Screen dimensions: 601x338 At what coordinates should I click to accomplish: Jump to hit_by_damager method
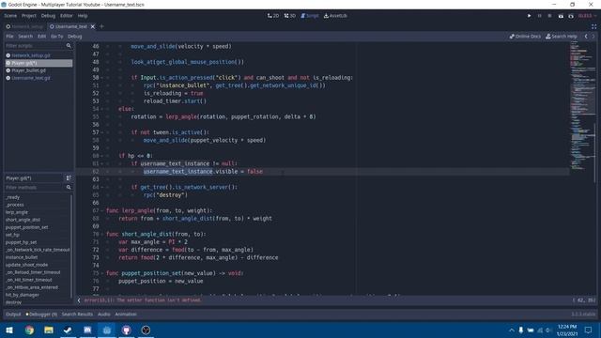(x=23, y=295)
